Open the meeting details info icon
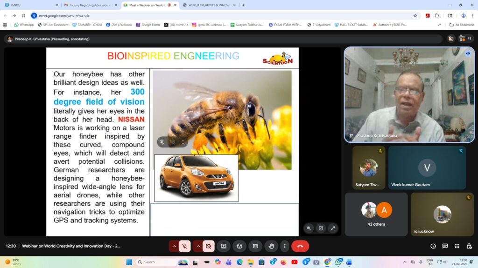The height and width of the screenshot is (268, 478). coord(433,246)
